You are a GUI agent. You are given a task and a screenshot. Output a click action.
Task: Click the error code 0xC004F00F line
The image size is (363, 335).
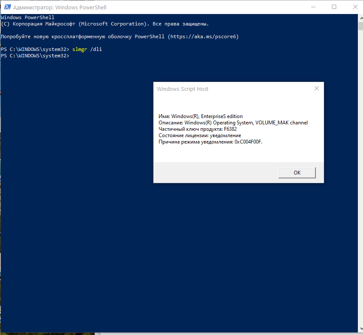coord(210,142)
